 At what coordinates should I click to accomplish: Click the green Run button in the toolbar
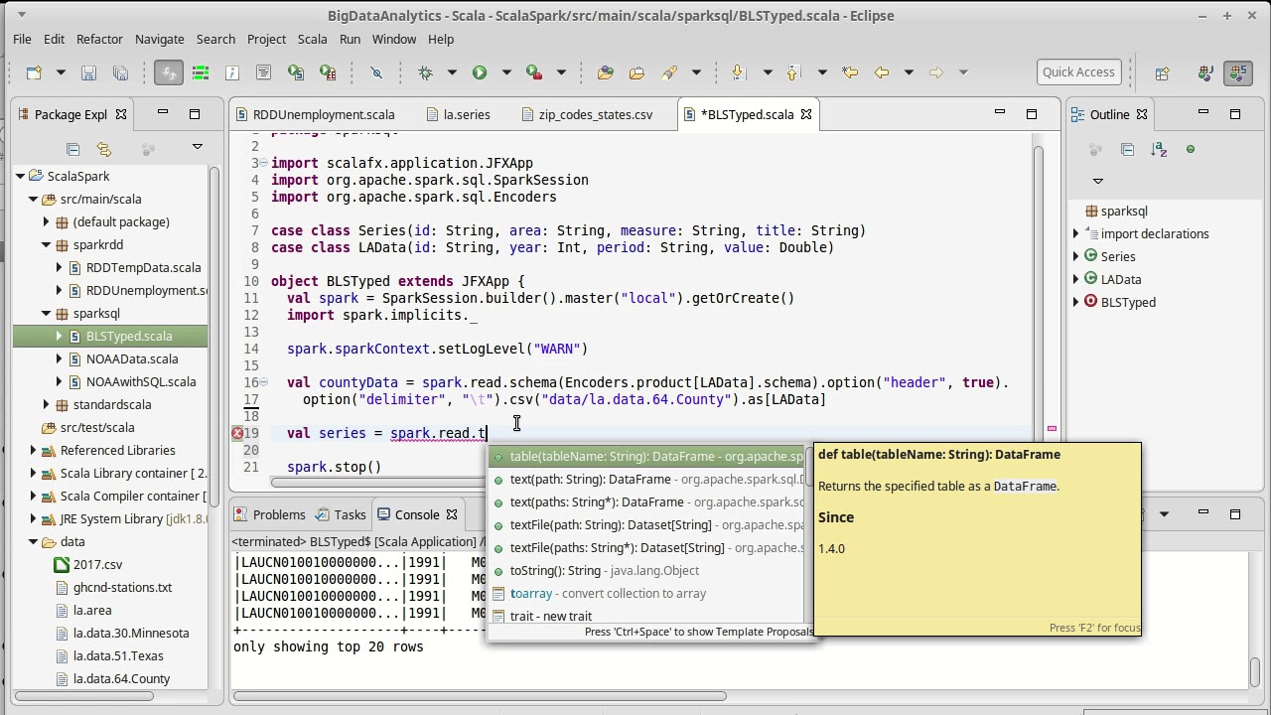480,72
